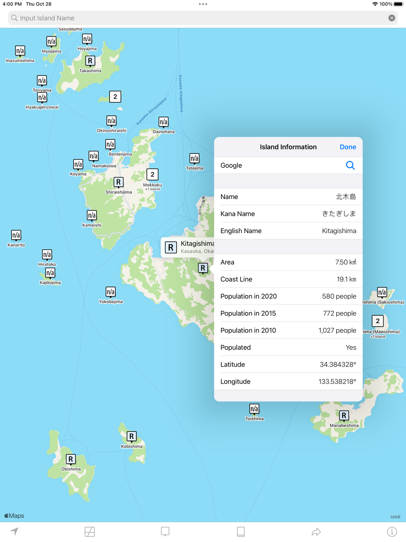The height and width of the screenshot is (542, 406).
Task: Tap the Coast Line 19.1 km row
Action: tap(288, 279)
